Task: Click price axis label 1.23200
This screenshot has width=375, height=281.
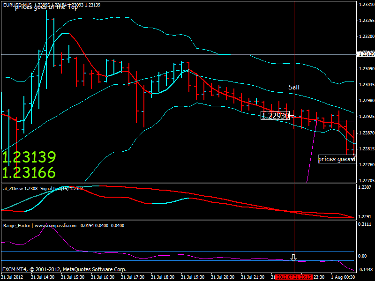Action: point(367,37)
